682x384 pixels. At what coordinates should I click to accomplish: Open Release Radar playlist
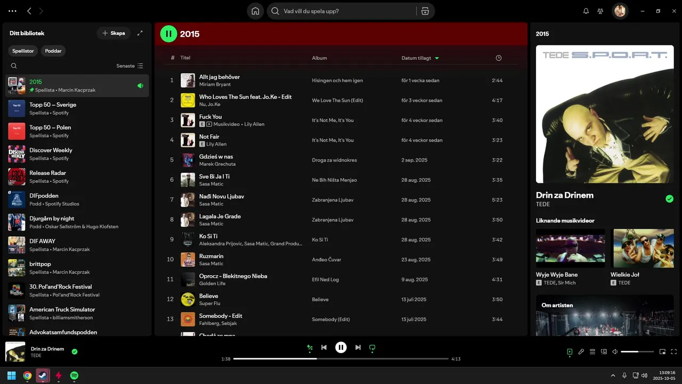77,177
